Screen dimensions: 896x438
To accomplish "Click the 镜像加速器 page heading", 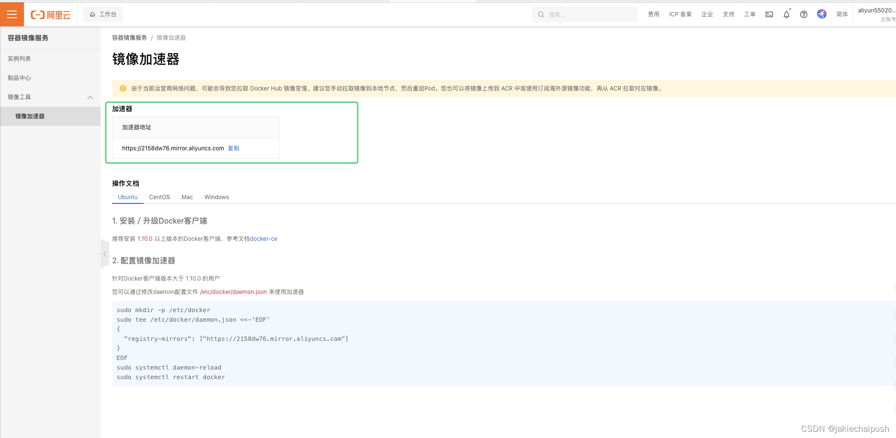I will [146, 59].
